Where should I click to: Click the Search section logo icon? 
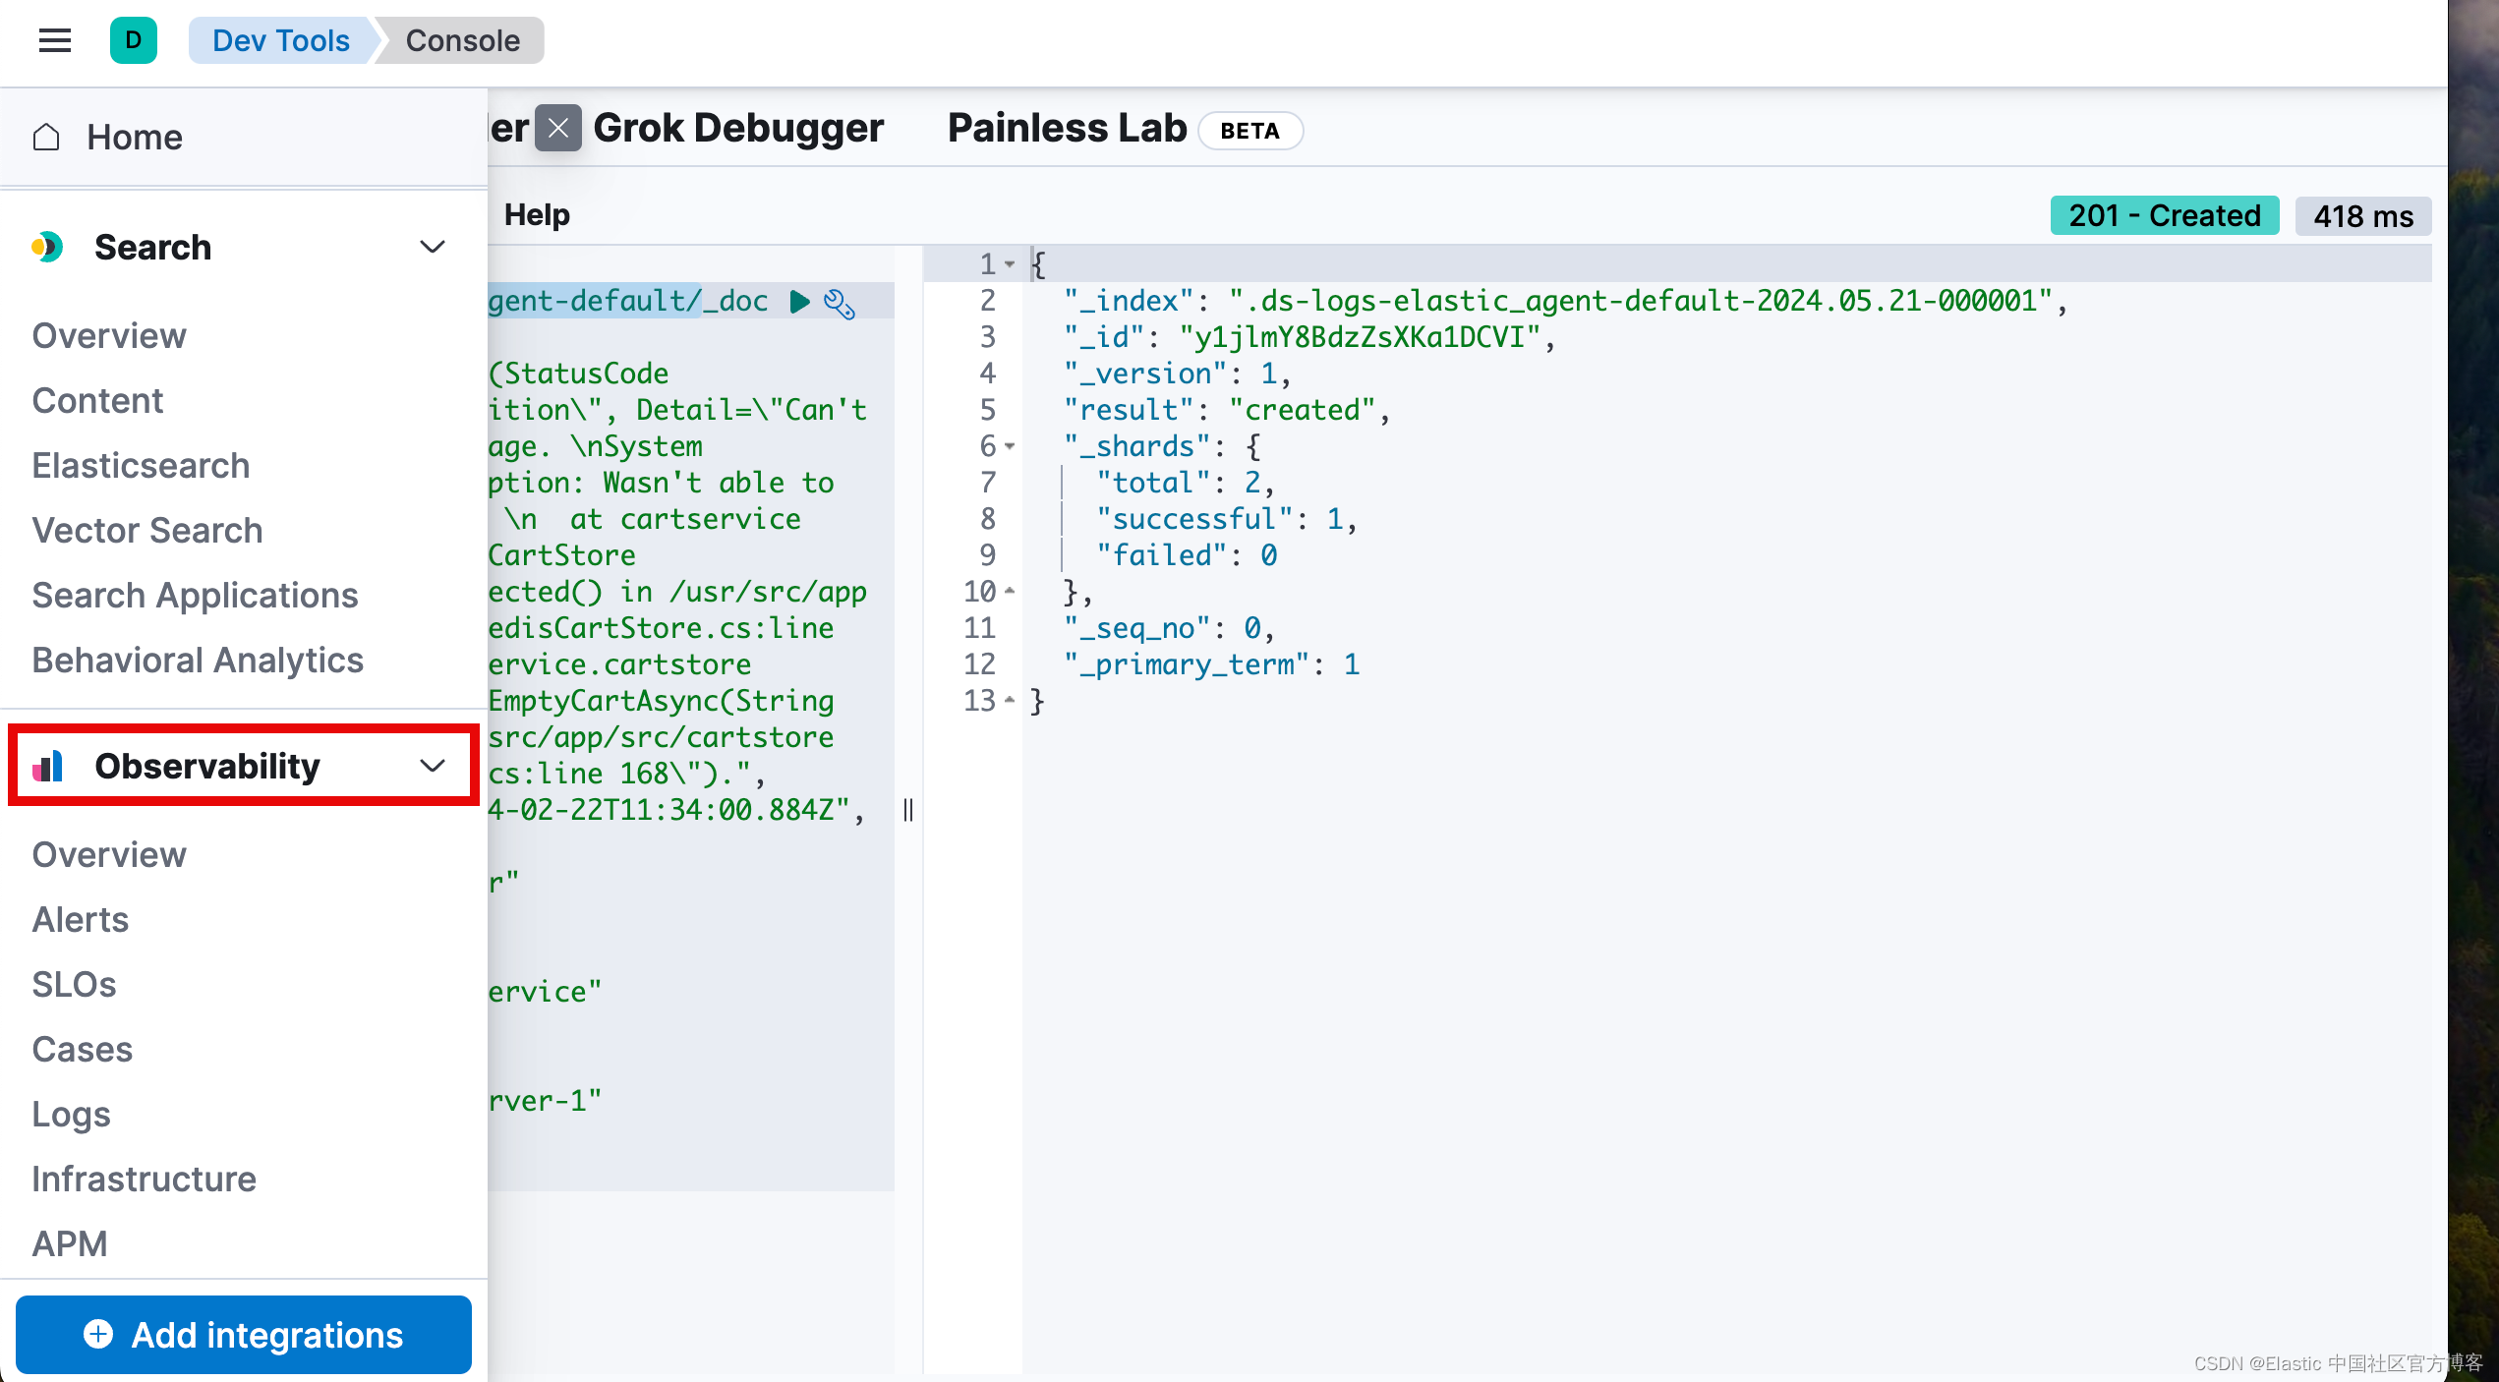click(x=47, y=247)
